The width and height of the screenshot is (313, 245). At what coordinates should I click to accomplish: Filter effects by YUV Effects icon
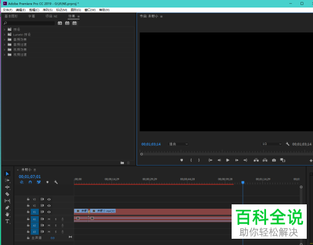[74, 23]
